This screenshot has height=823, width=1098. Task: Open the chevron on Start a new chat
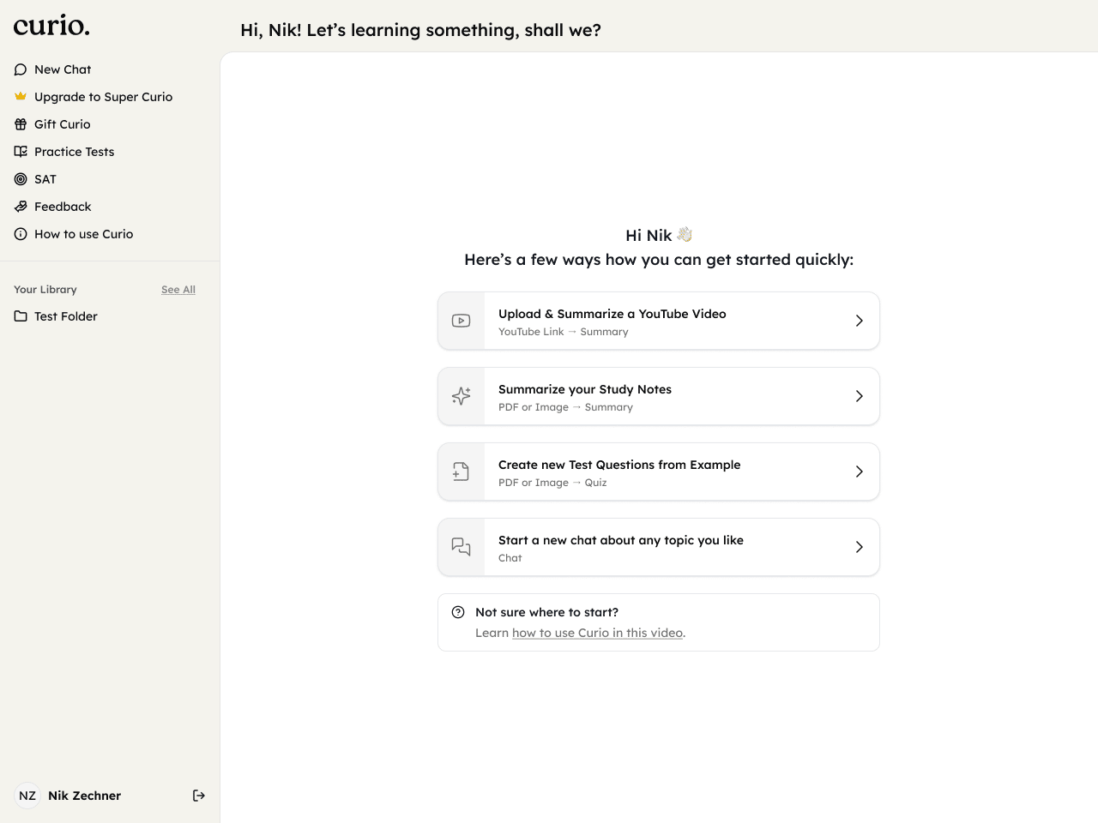(x=859, y=547)
